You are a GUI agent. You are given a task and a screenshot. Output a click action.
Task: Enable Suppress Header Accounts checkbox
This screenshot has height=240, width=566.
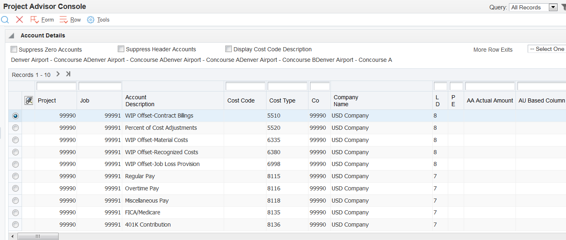[x=121, y=49]
